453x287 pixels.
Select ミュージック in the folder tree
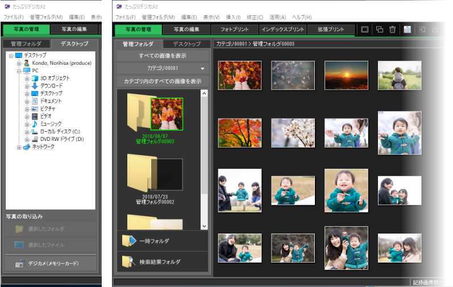51,123
